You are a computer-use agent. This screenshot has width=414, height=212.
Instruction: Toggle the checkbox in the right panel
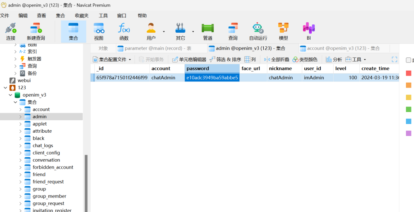(x=409, y=60)
